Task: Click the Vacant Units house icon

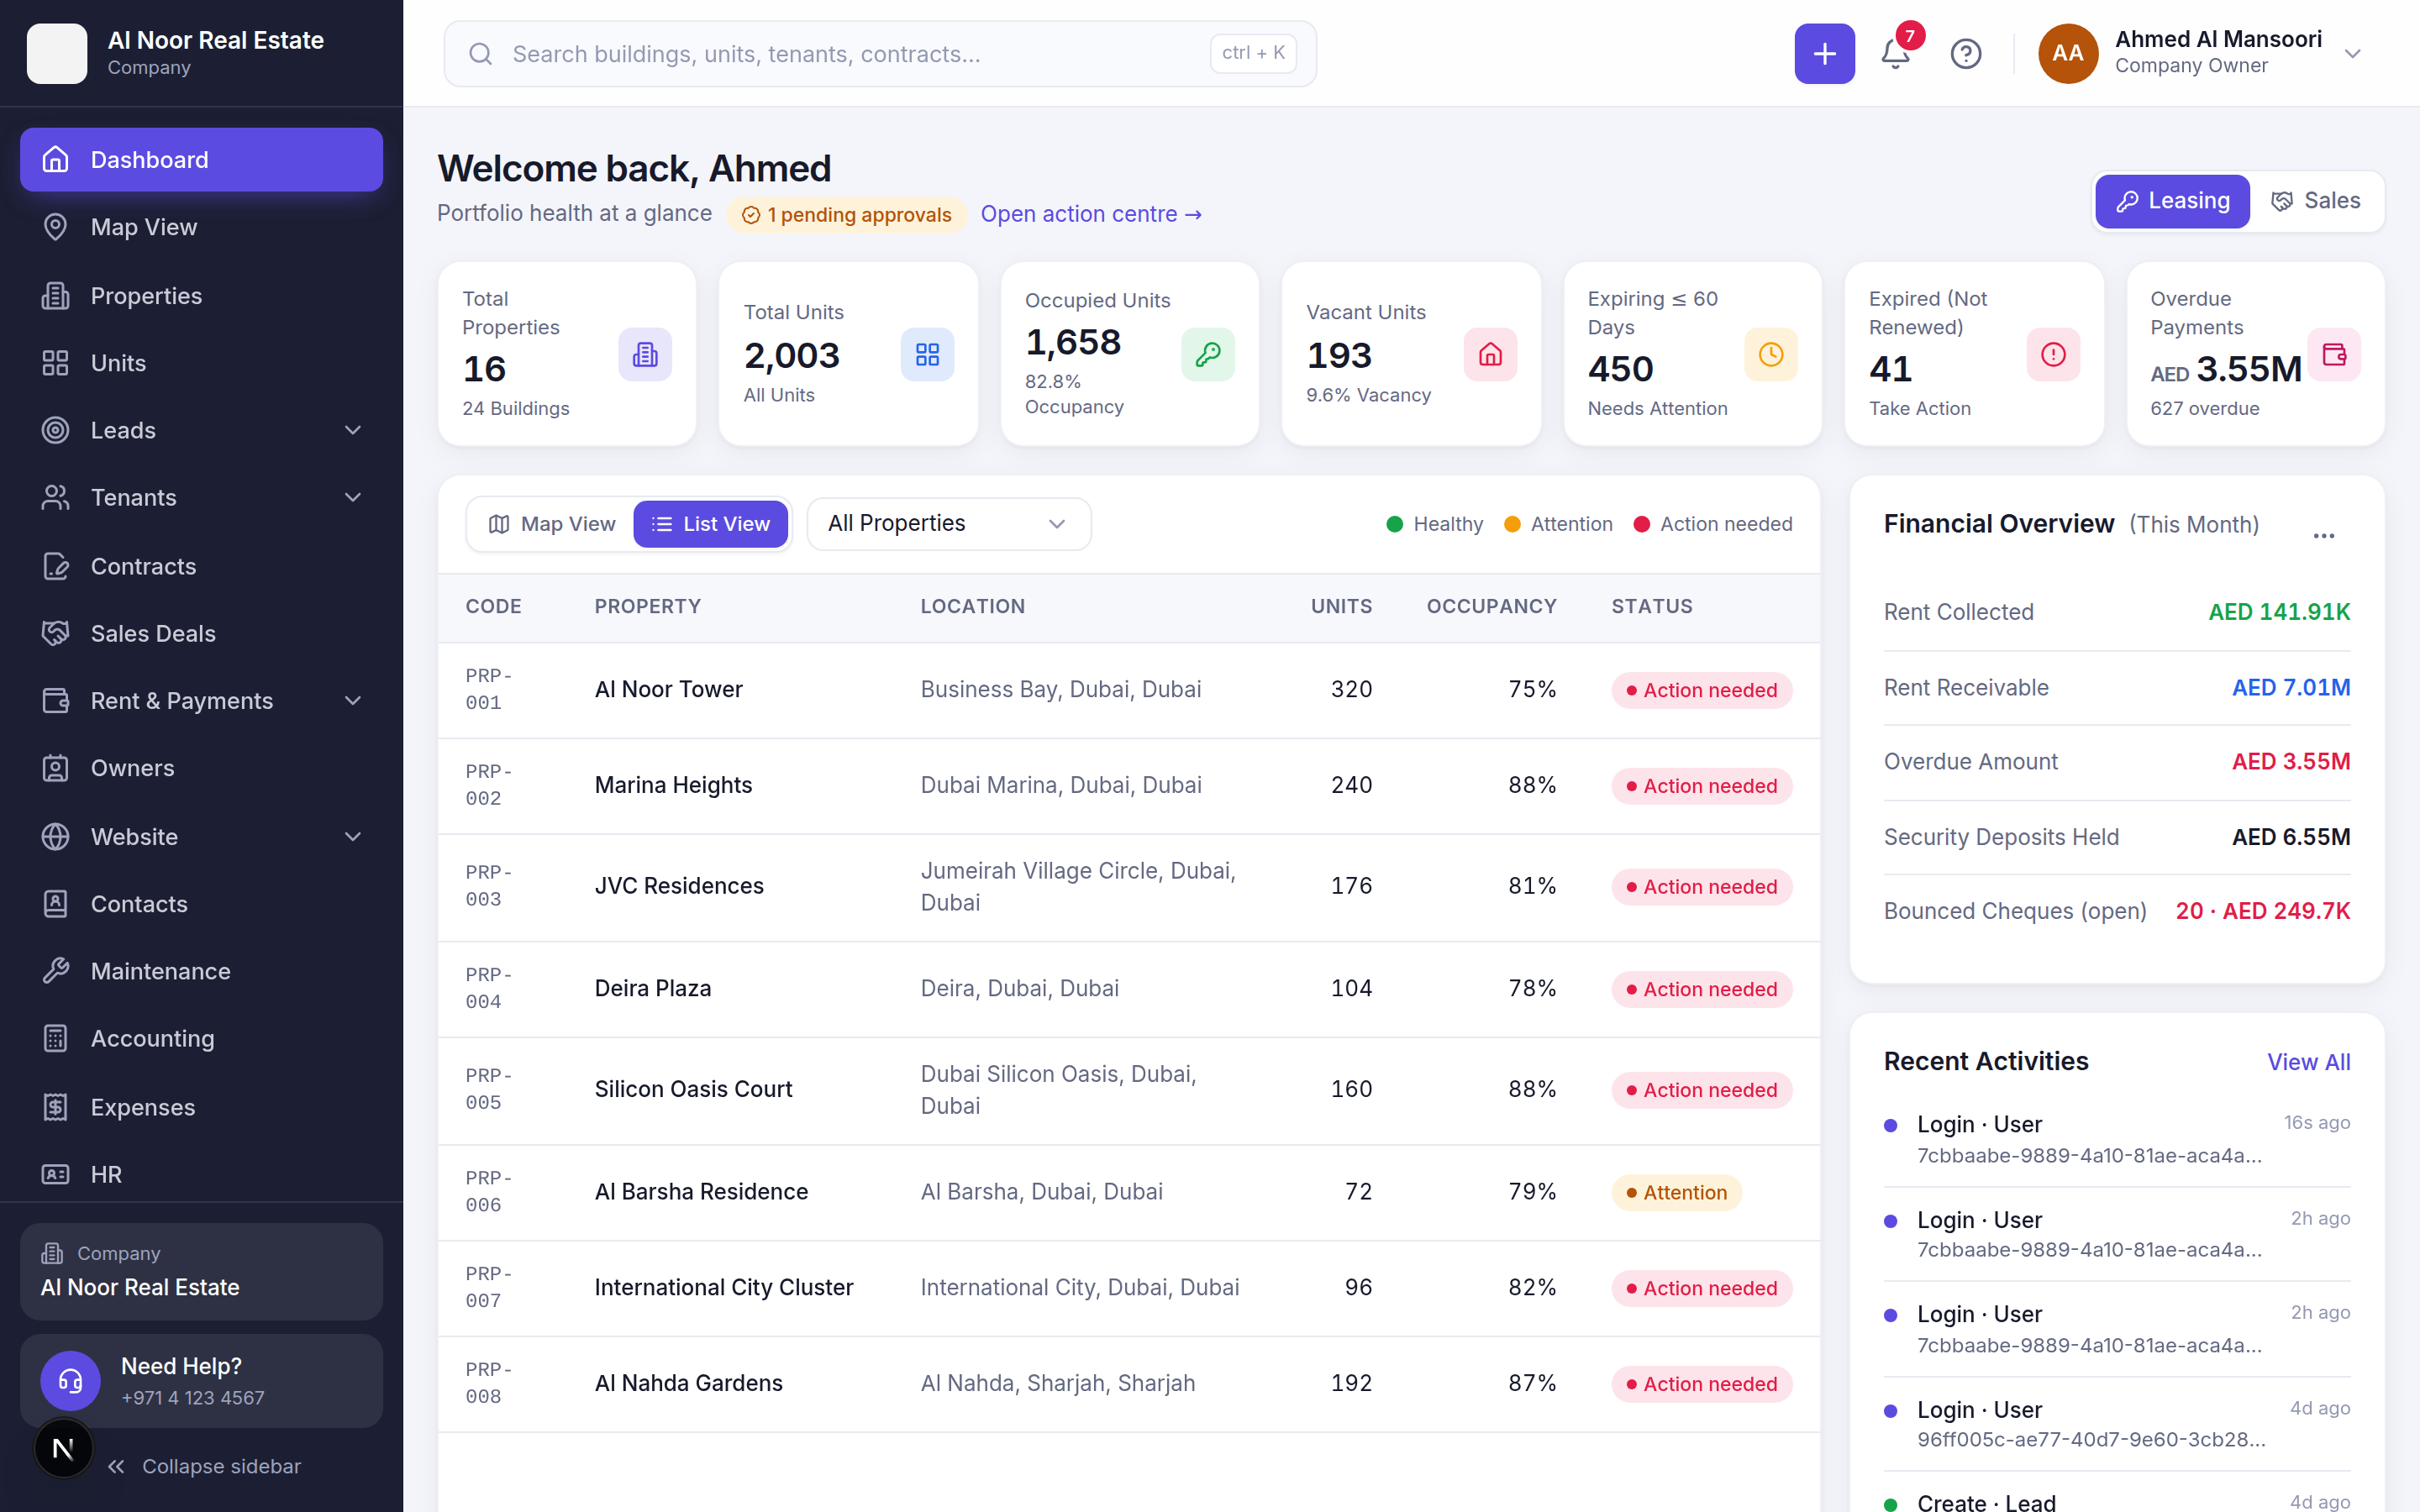Action: coord(1490,354)
